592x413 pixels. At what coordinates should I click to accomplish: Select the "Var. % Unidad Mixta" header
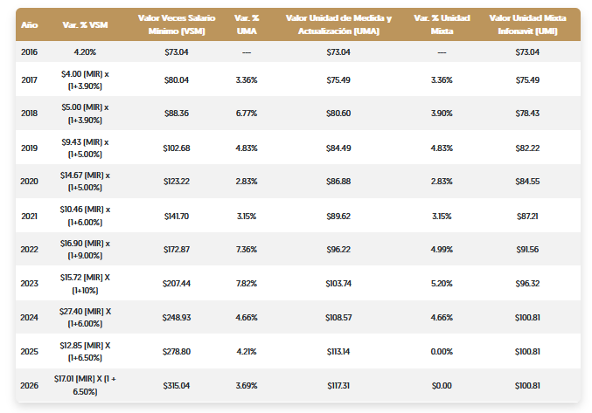point(441,24)
